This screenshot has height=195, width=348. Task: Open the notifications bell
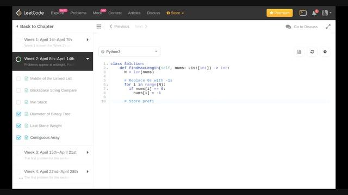[314, 13]
